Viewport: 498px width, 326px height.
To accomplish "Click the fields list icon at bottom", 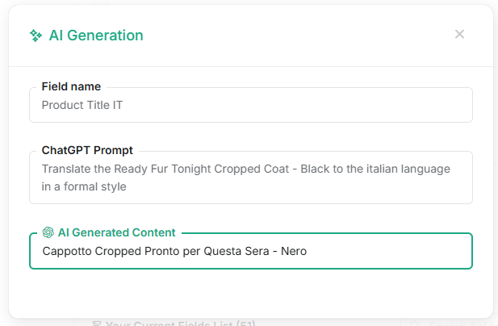I will (97, 324).
